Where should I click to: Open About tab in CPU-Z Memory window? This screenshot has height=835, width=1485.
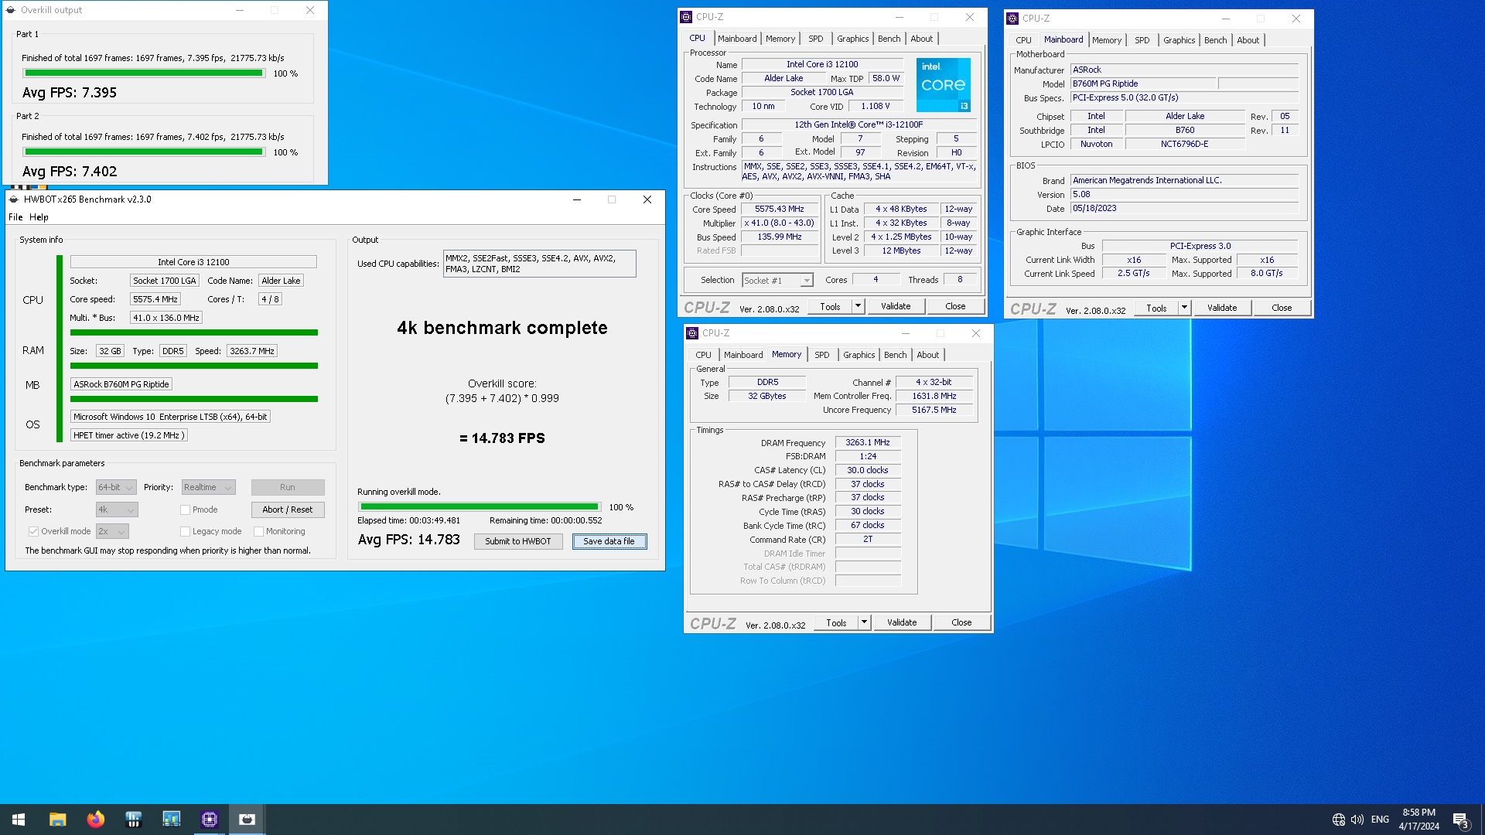tap(928, 355)
